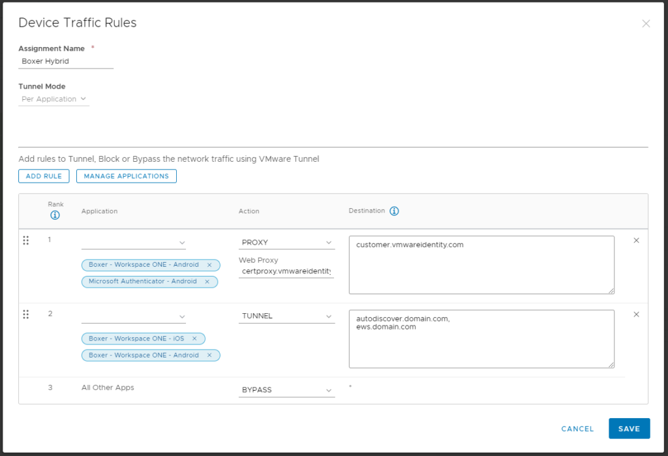The width and height of the screenshot is (668, 456).
Task: Open the PROXY action dropdown
Action: (x=287, y=243)
